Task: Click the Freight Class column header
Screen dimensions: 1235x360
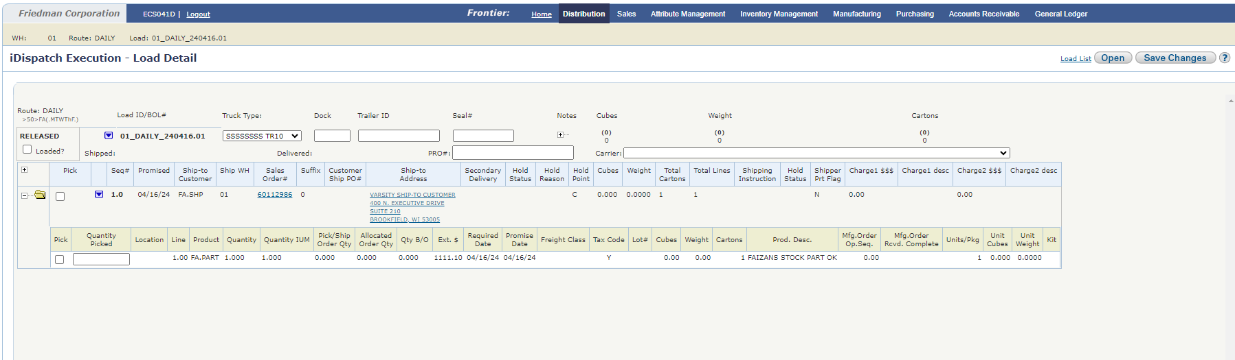Action: coord(563,240)
